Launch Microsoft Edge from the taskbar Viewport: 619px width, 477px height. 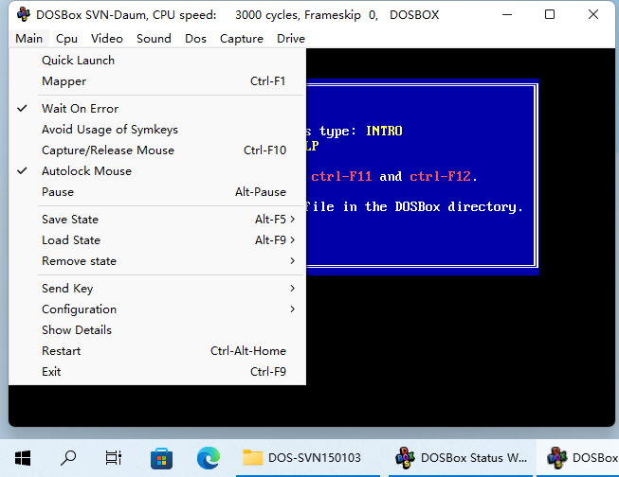pyautogui.click(x=209, y=458)
